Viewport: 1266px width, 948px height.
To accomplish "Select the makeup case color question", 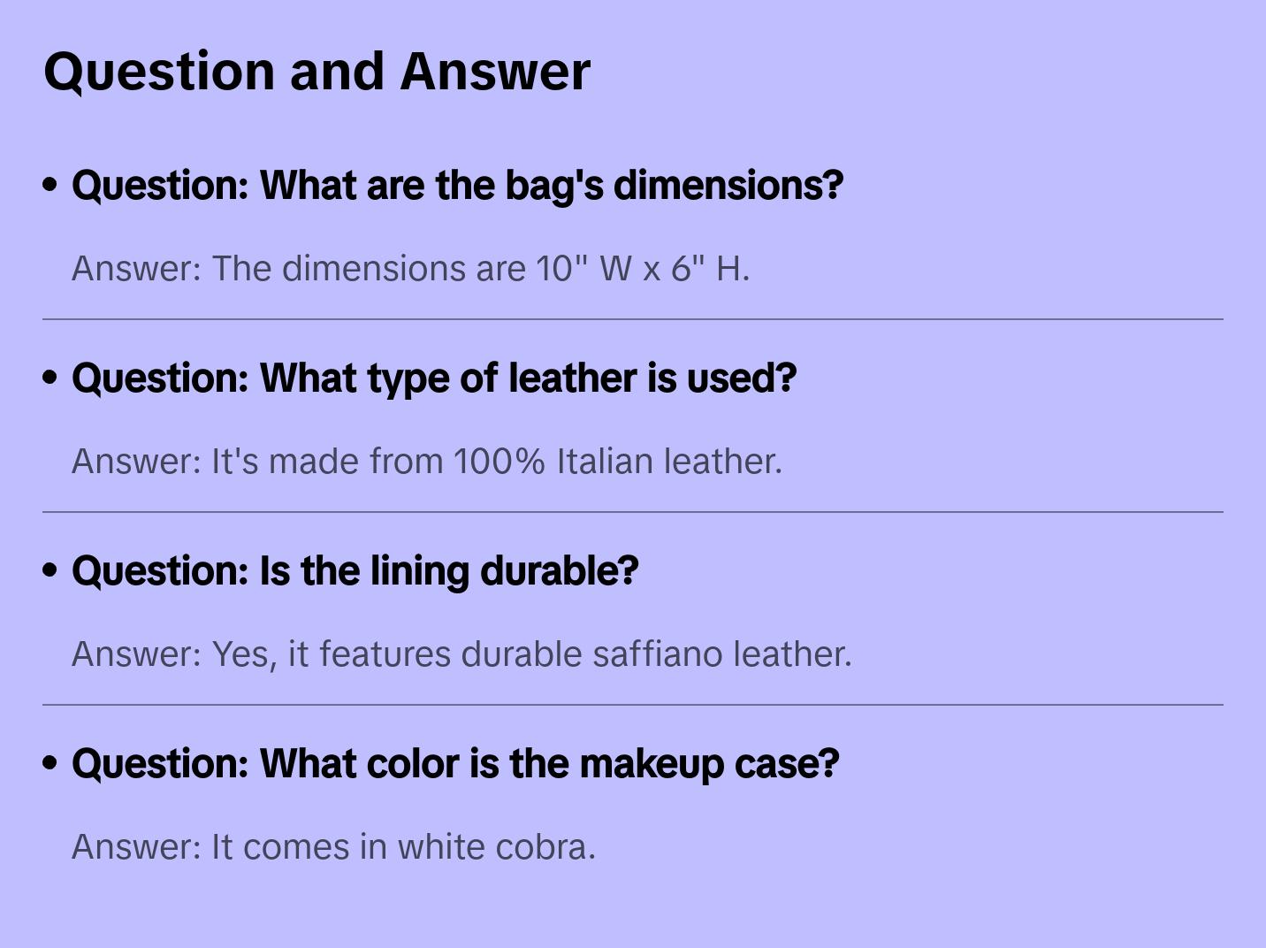I will click(454, 763).
